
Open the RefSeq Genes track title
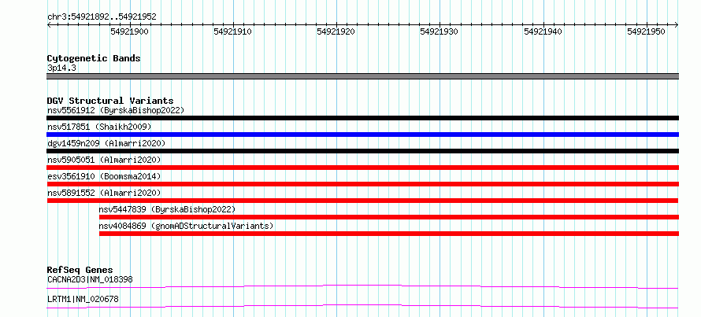click(80, 270)
